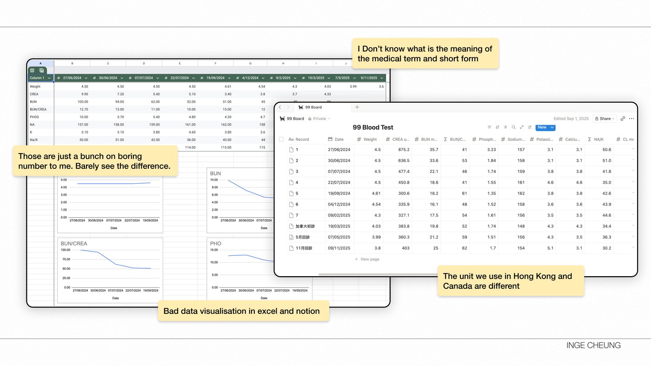This screenshot has width=651, height=366.
Task: Open the Private visibility dropdown
Action: (319, 119)
